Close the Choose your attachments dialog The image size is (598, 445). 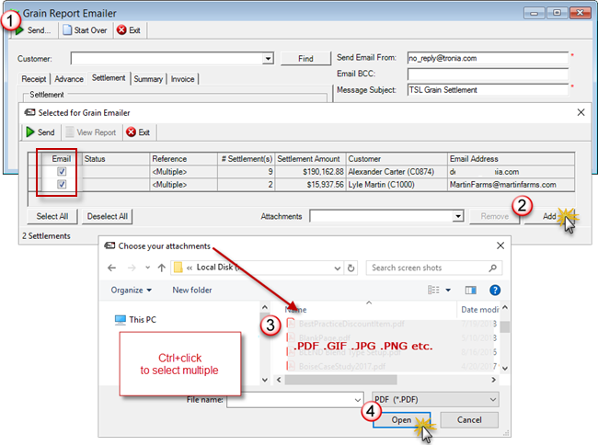point(500,245)
